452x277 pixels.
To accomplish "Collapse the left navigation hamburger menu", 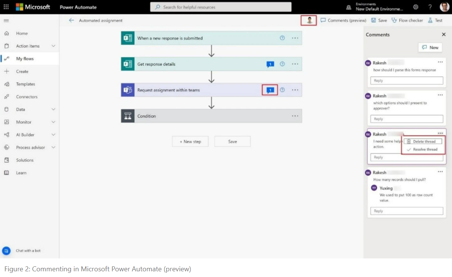I will 6,20.
